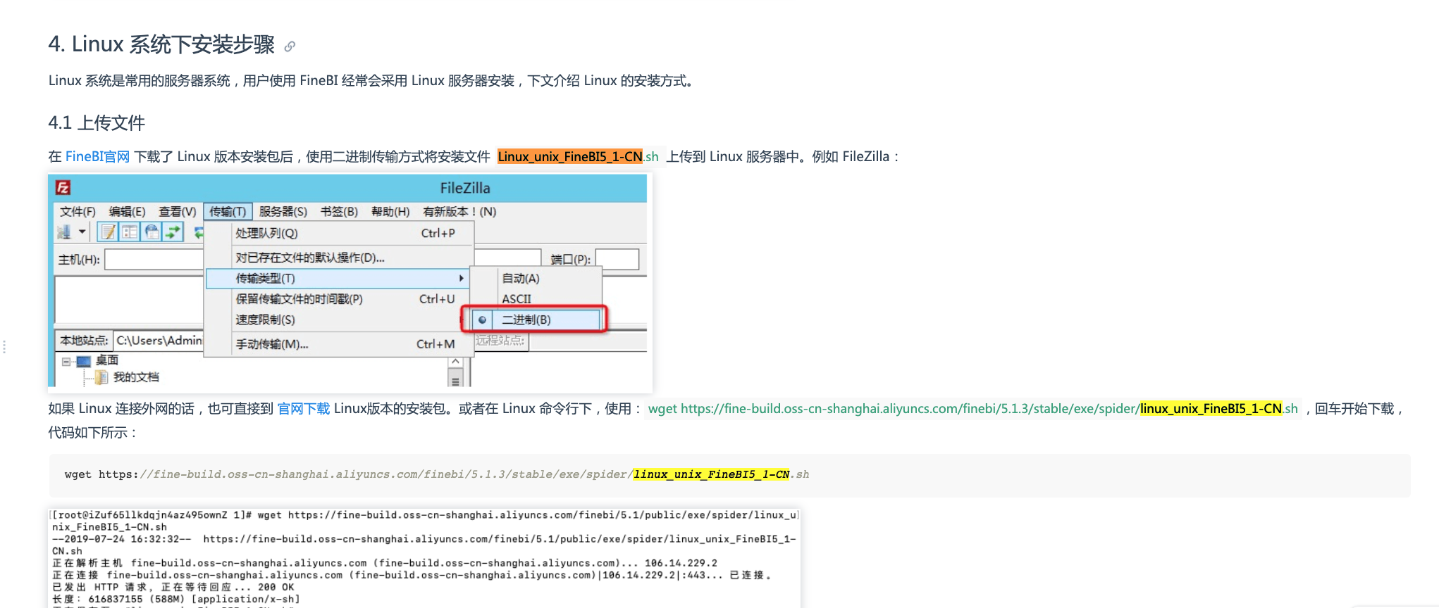Screen dimensions: 1439x608
Task: Click the 主机(H) label
Action: pyautogui.click(x=79, y=260)
